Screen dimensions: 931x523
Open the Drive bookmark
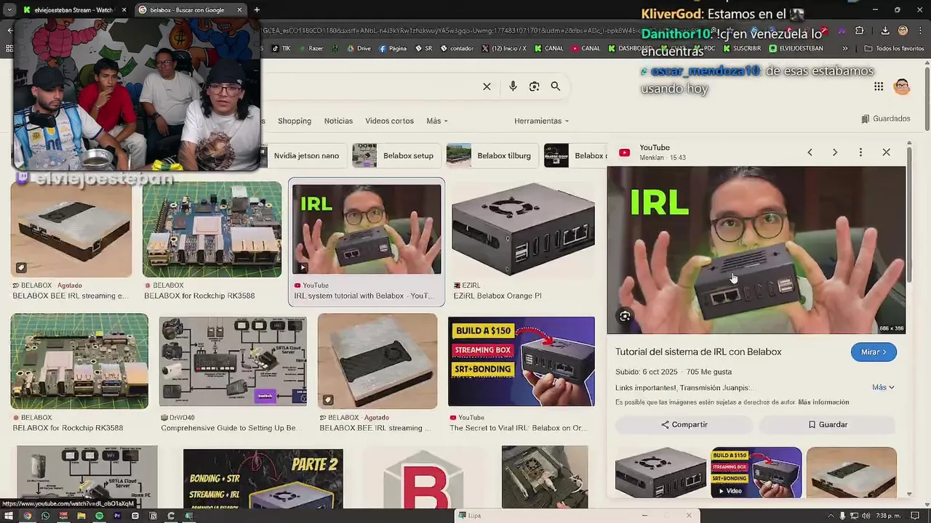tap(358, 49)
